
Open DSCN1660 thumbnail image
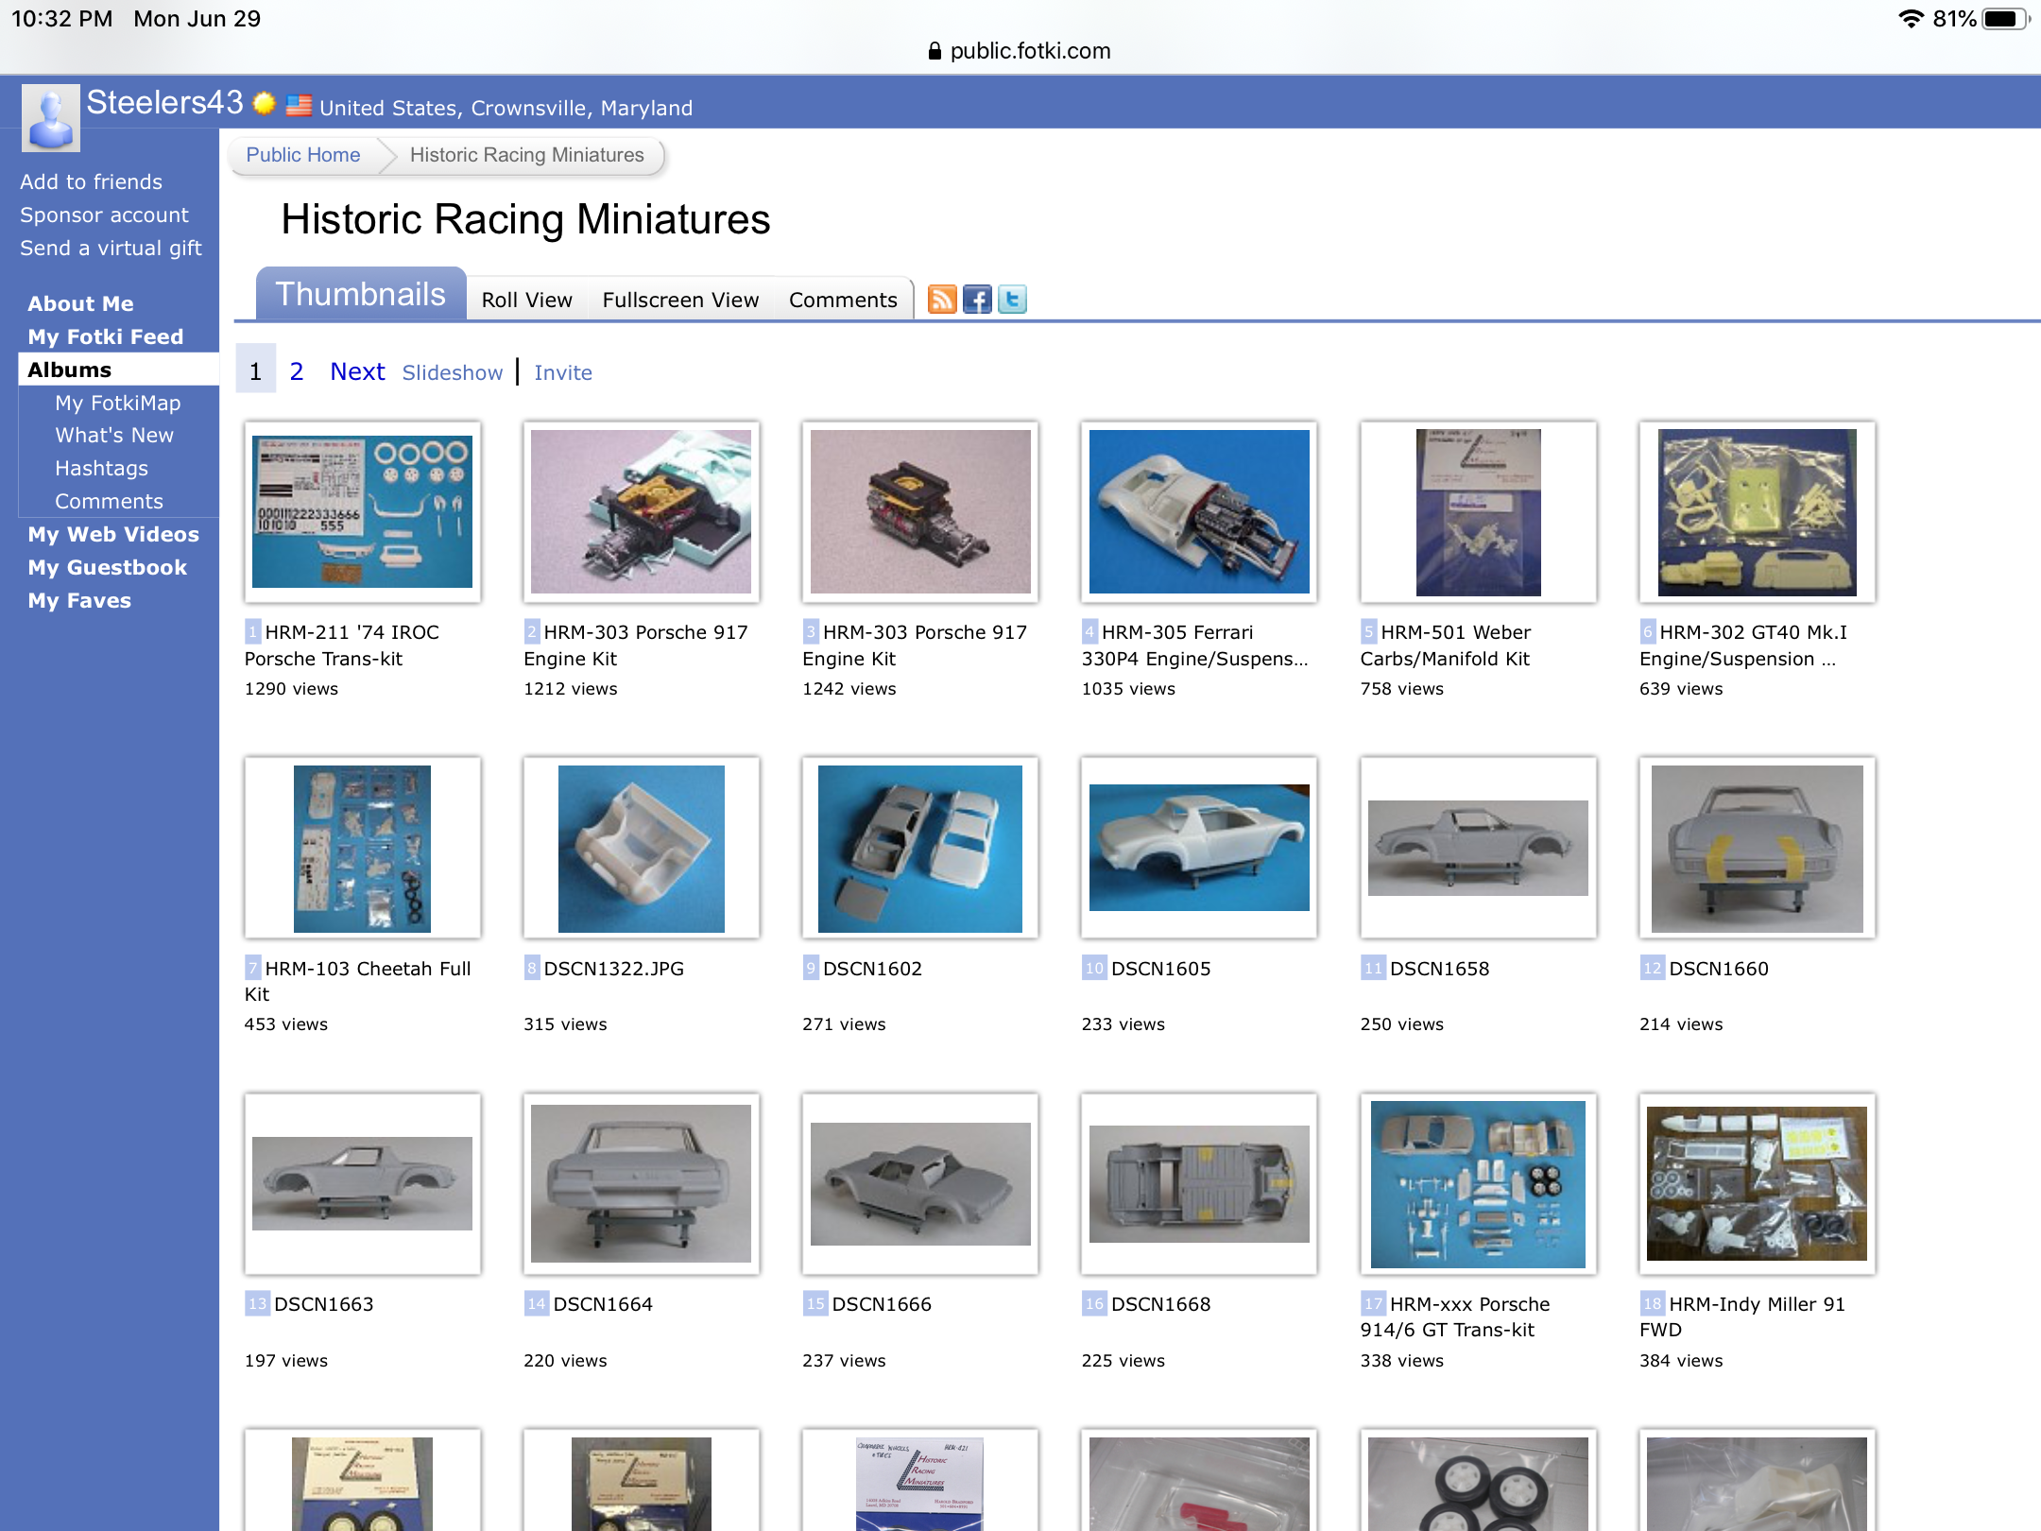(1758, 848)
